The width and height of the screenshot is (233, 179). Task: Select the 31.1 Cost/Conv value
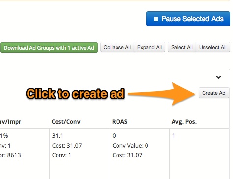point(58,136)
